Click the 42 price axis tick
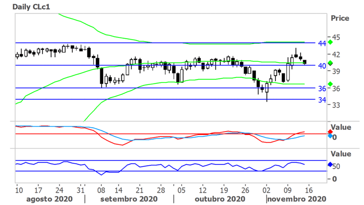 coord(336,54)
